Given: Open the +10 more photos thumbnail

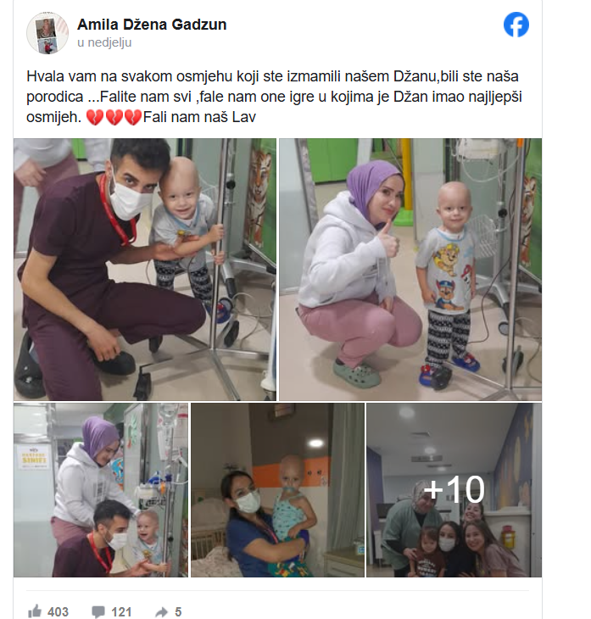Looking at the screenshot, I should click(454, 490).
